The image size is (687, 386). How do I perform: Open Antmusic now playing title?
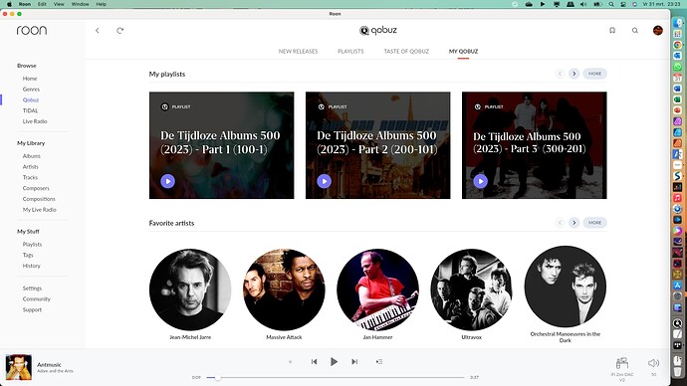coord(49,364)
